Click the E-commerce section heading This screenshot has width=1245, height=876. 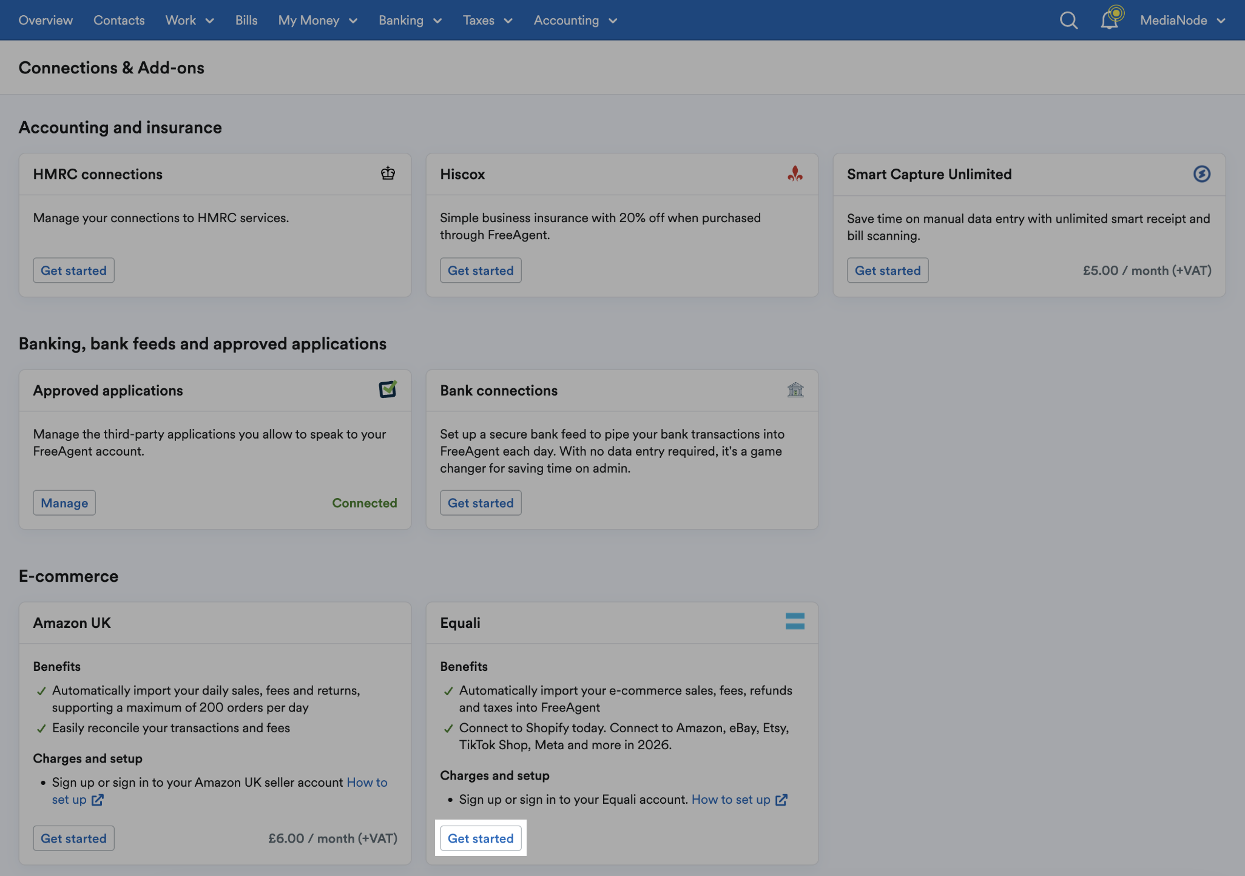[69, 576]
